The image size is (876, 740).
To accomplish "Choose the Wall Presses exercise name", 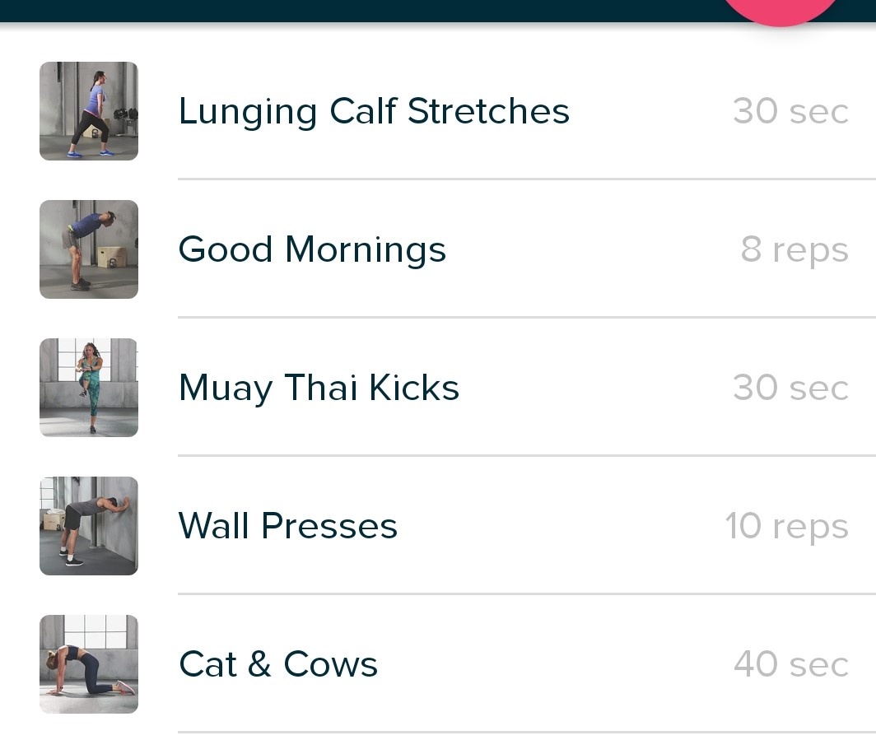I will 287,526.
